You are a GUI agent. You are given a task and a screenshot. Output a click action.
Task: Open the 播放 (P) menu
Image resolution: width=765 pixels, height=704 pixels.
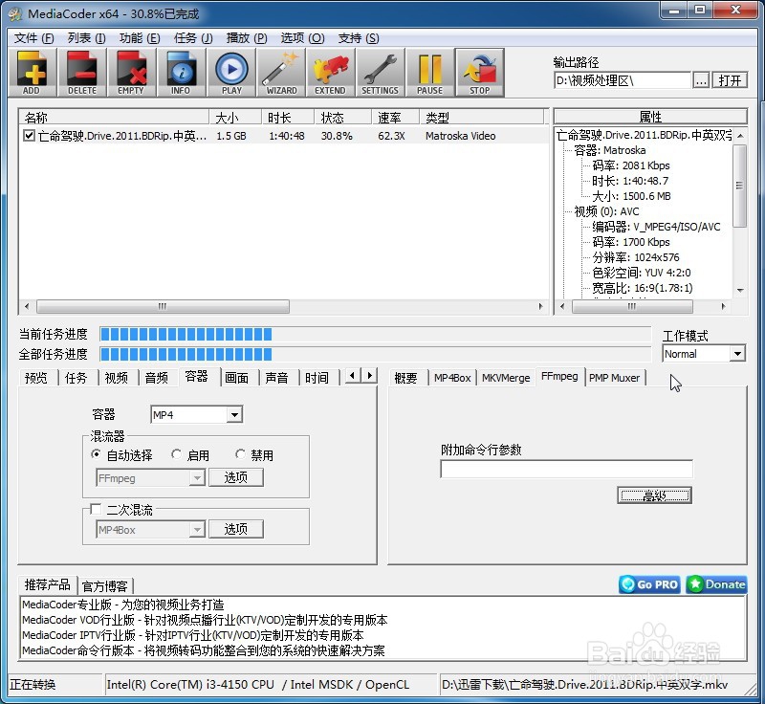(247, 38)
